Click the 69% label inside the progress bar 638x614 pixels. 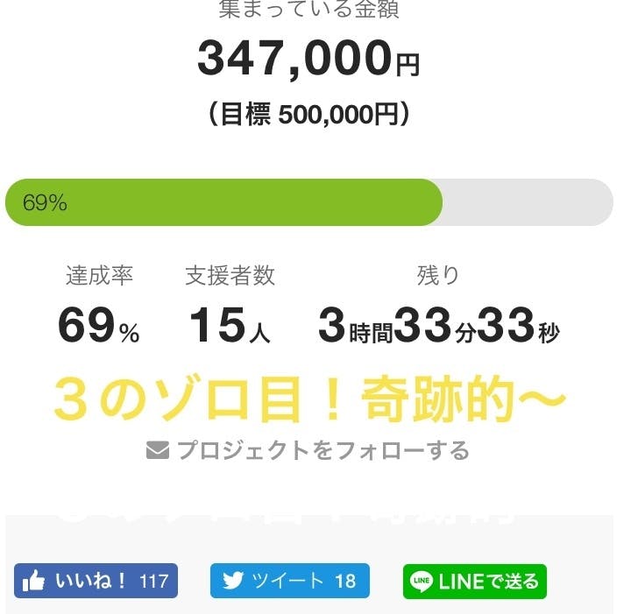(45, 202)
